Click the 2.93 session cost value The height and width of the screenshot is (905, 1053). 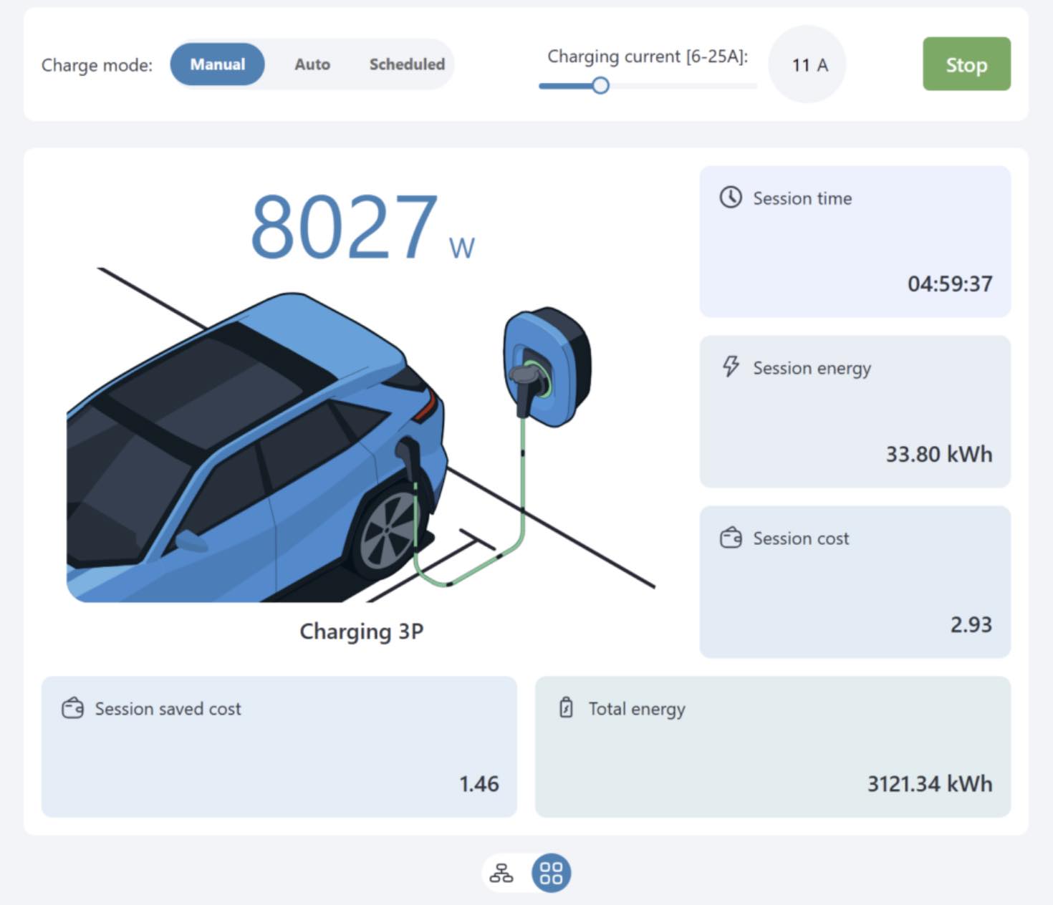click(971, 624)
